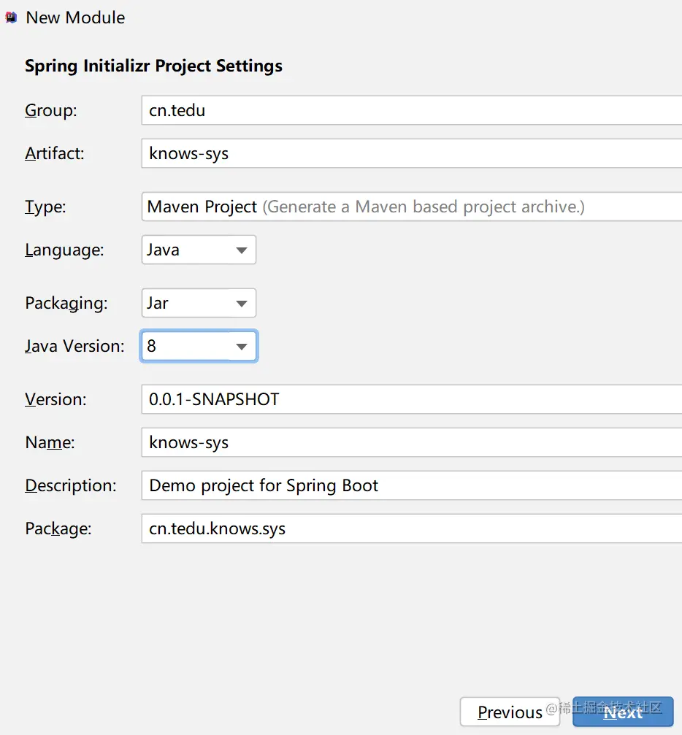Click the Next button

(x=623, y=712)
